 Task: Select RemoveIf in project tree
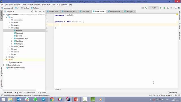click(x=20, y=33)
